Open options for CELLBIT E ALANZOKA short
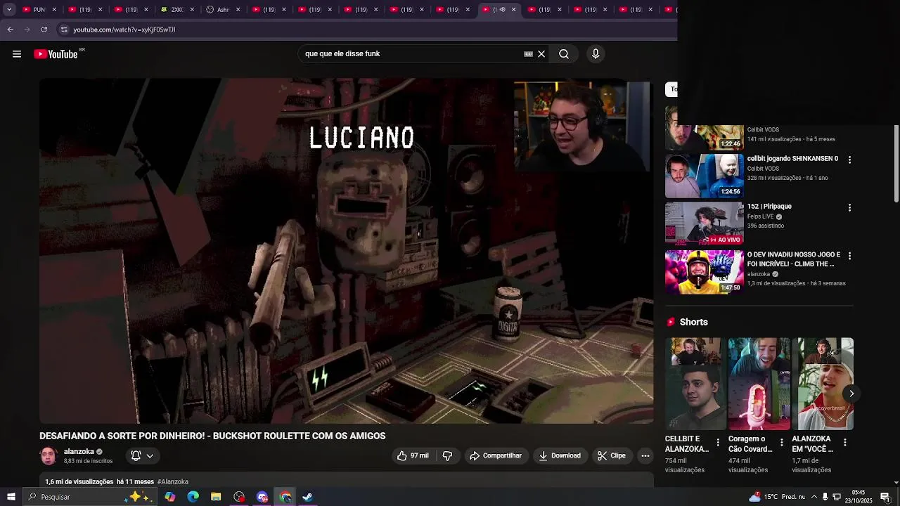The width and height of the screenshot is (900, 506). [x=718, y=442]
